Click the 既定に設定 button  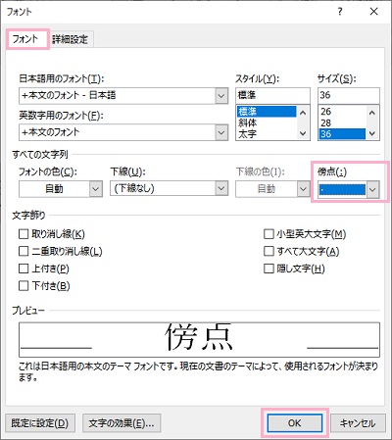pyautogui.click(x=40, y=423)
